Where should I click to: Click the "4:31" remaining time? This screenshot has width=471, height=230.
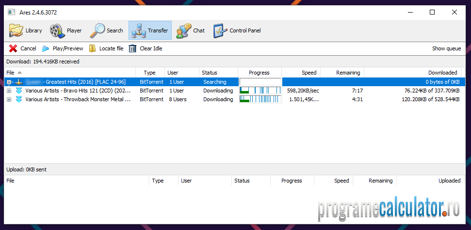(x=357, y=99)
